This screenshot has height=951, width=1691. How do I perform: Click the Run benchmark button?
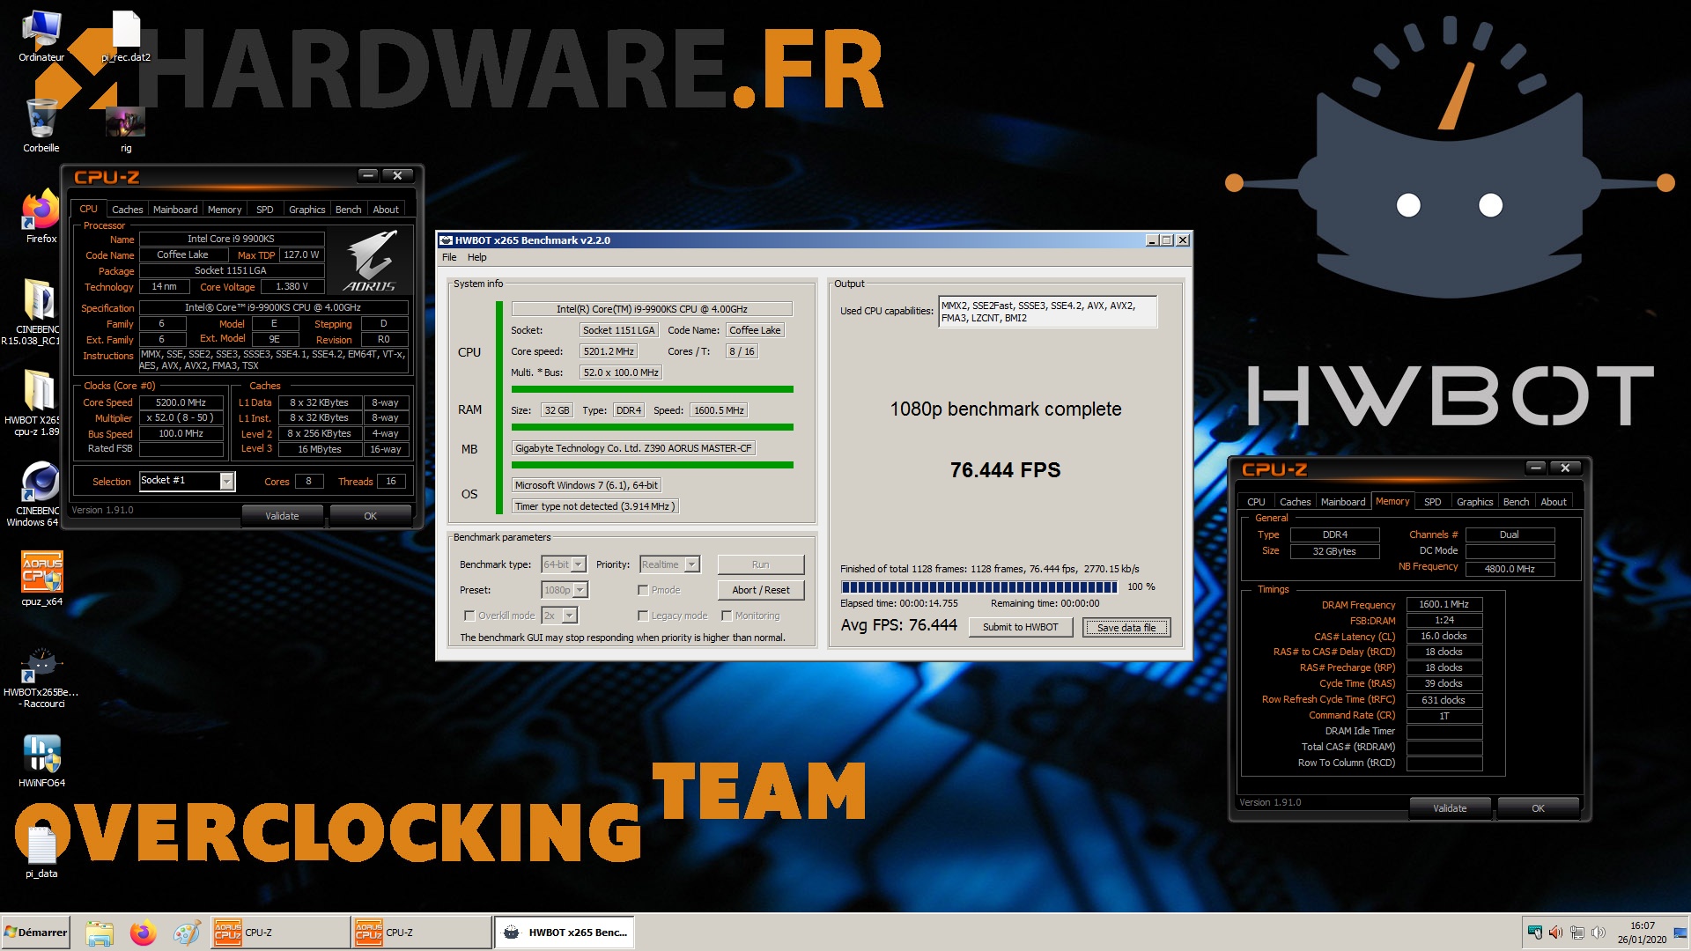pos(760,564)
